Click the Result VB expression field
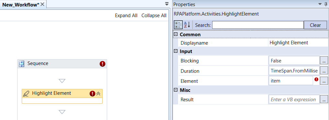Viewport: 329px width, 120px height. (x=294, y=100)
